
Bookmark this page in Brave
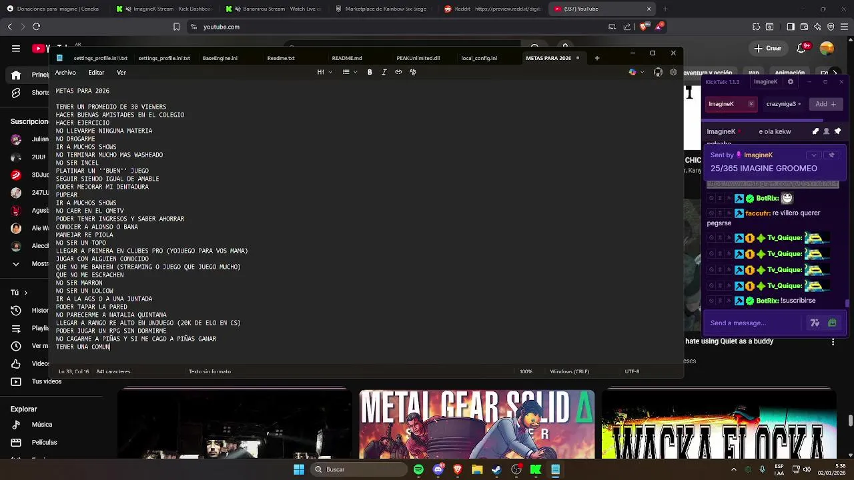tap(176, 27)
